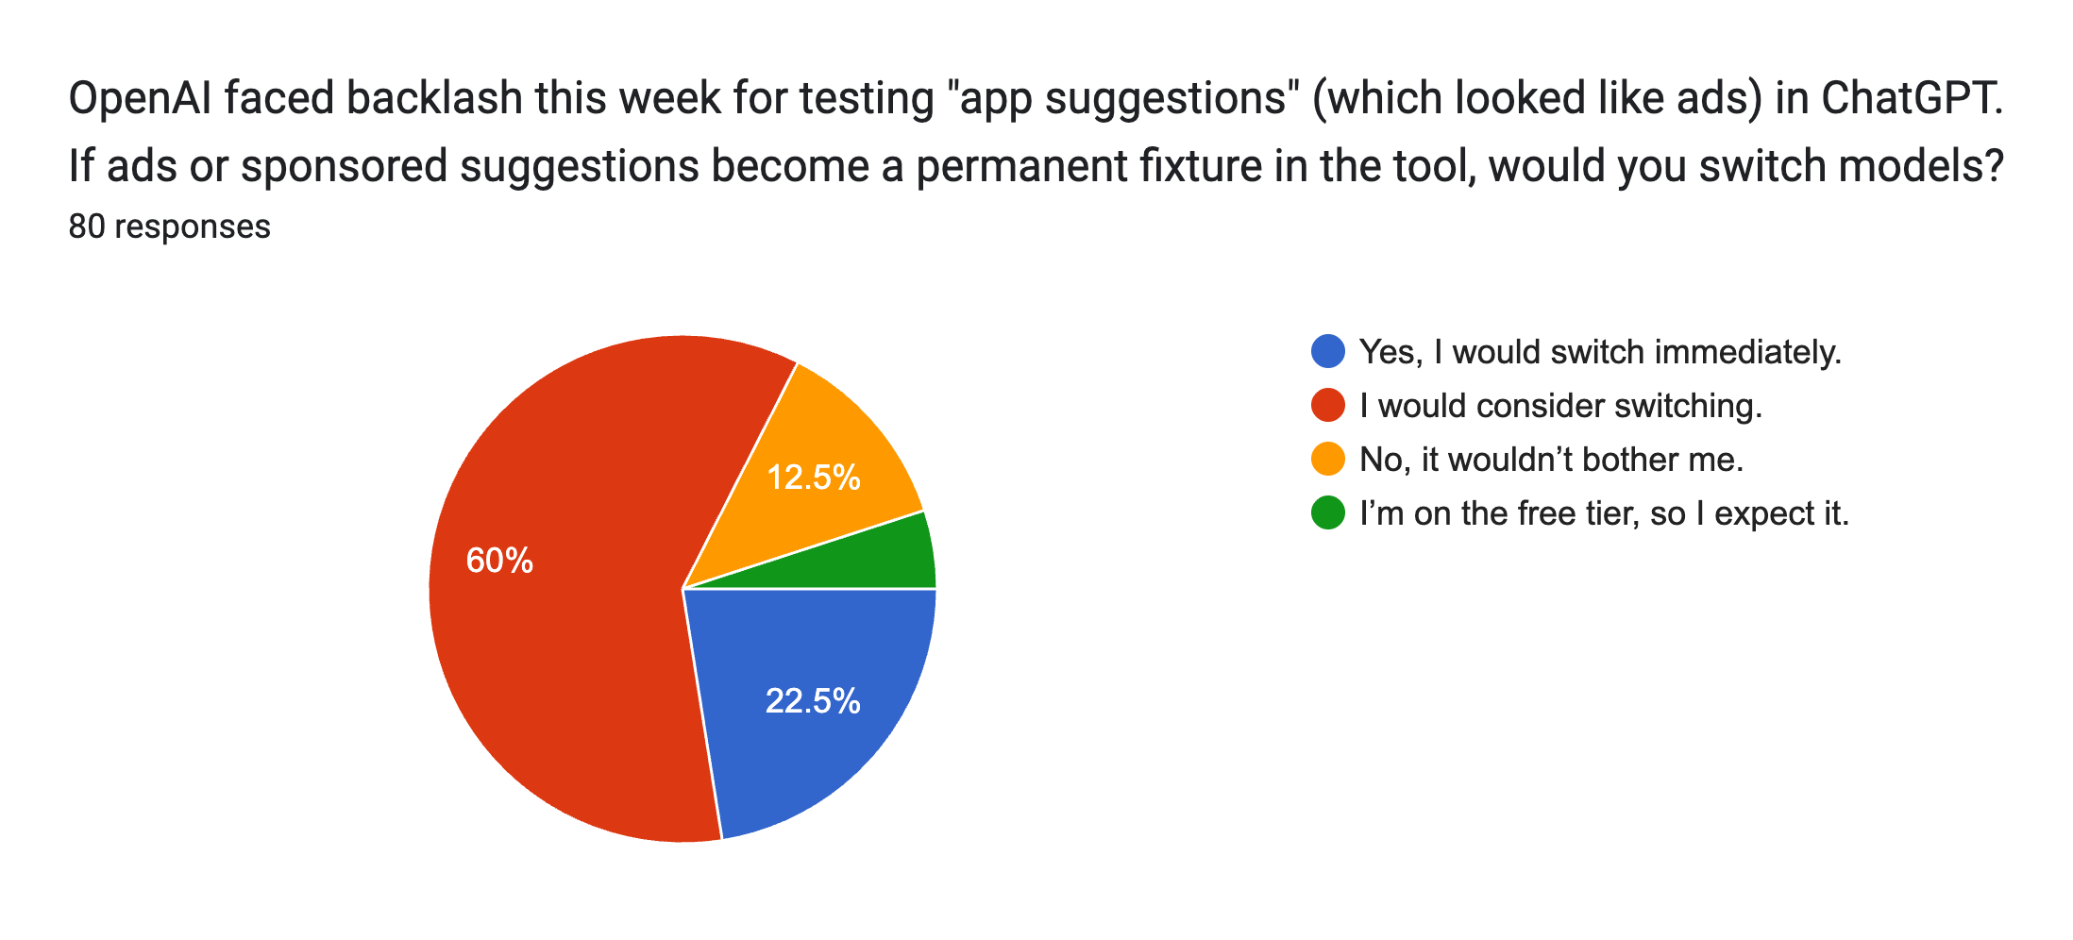
Task: Click the 22.5% label in the chart
Action: (x=813, y=701)
